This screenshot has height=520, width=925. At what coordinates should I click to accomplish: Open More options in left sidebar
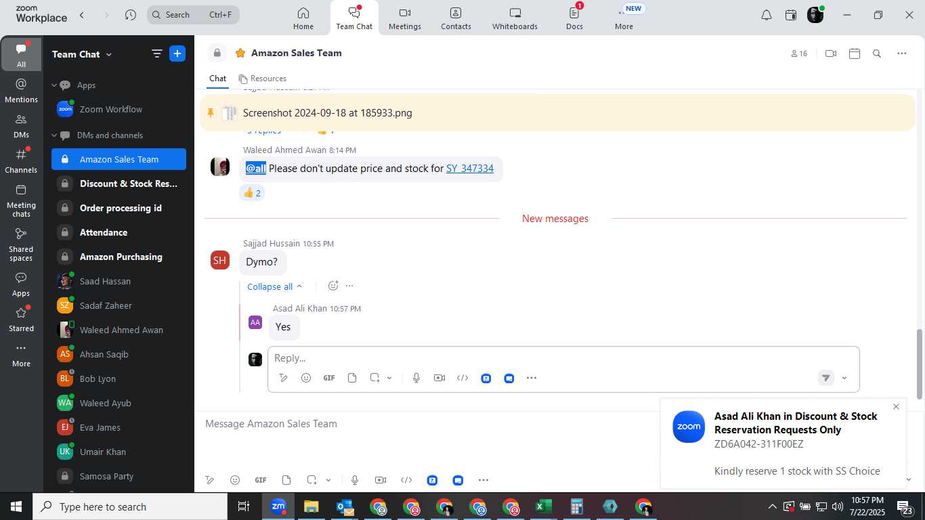pyautogui.click(x=21, y=355)
